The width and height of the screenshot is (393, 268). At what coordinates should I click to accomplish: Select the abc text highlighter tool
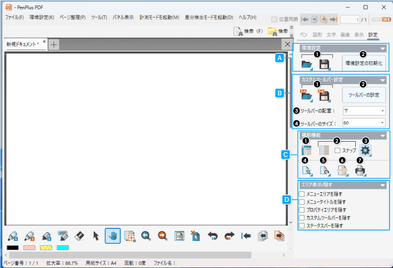(x=63, y=236)
